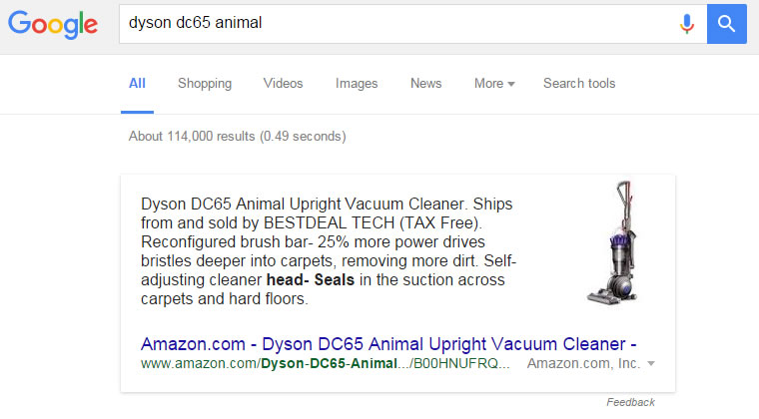
Task: Click the 'Amazon.com, Inc.' source label
Action: point(583,364)
